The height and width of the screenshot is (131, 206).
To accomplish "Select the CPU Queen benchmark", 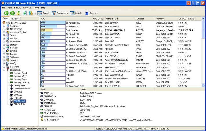I will [19, 85].
